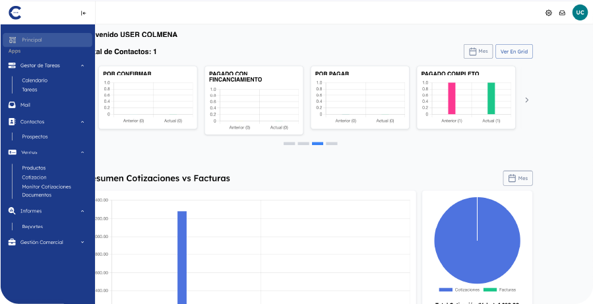Click the blue pie chart
The image size is (593, 304).
click(x=478, y=240)
